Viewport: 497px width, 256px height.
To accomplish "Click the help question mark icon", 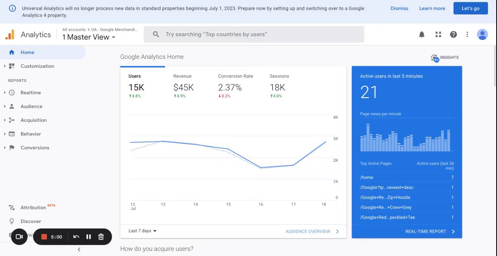I will [453, 35].
